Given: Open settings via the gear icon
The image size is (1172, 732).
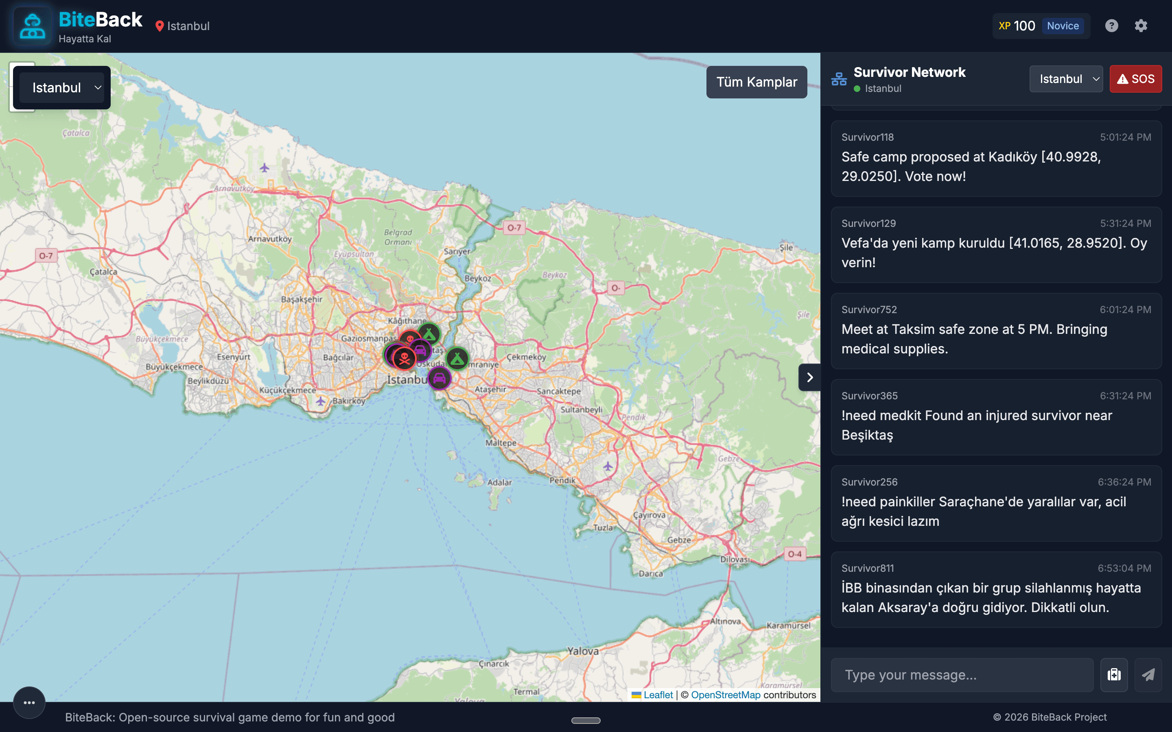Looking at the screenshot, I should [1141, 26].
